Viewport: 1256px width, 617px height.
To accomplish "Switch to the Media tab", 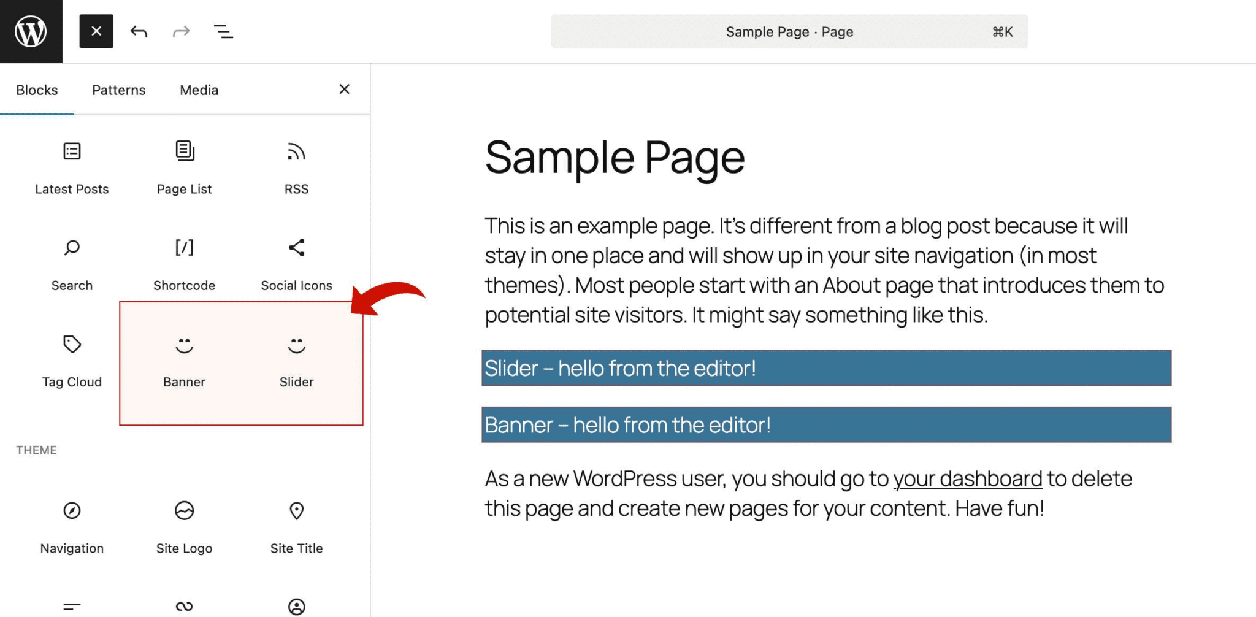I will click(199, 90).
